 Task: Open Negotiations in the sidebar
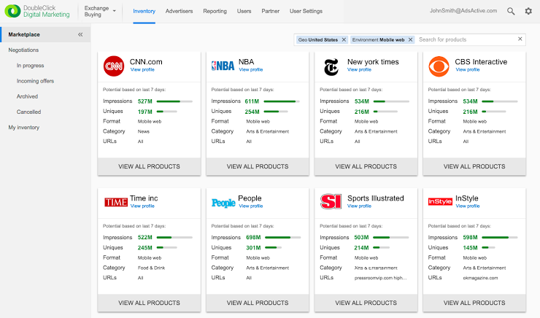[23, 50]
